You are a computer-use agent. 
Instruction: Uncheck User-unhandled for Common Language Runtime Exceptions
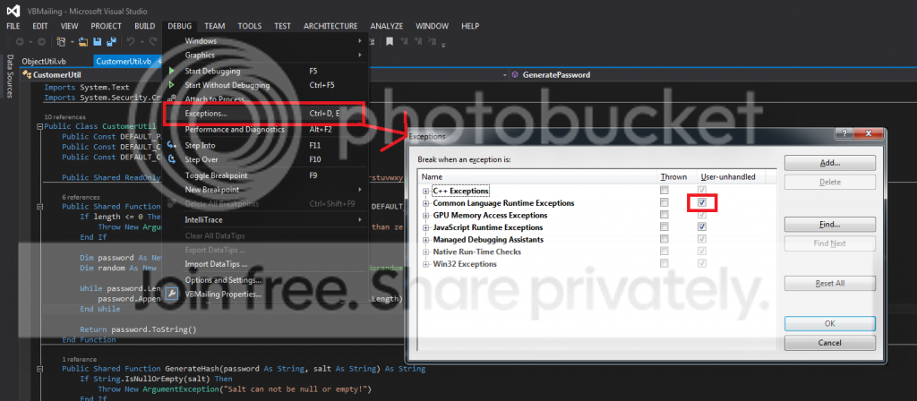tap(702, 203)
